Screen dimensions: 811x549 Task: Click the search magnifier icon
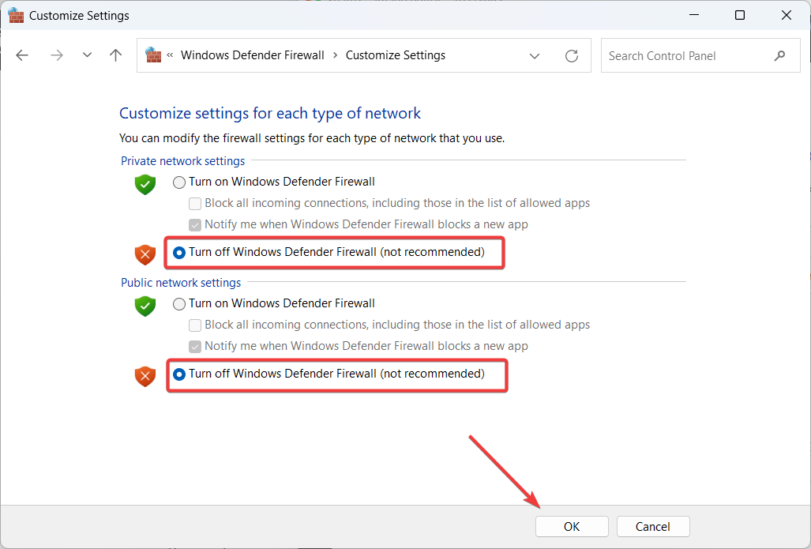point(779,55)
